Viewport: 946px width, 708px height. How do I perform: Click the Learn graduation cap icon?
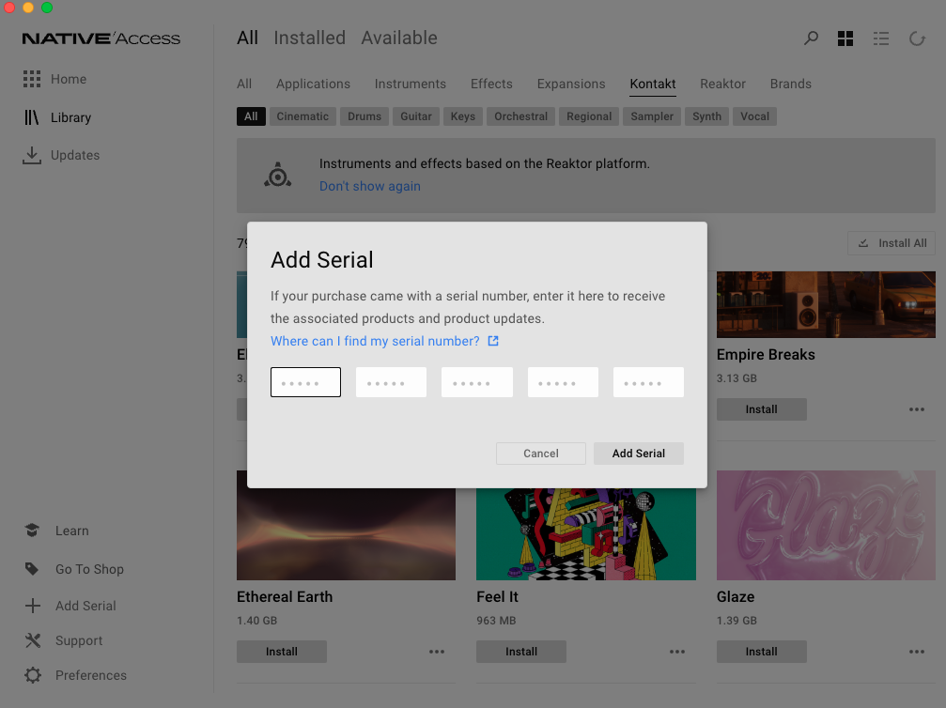[x=32, y=531]
